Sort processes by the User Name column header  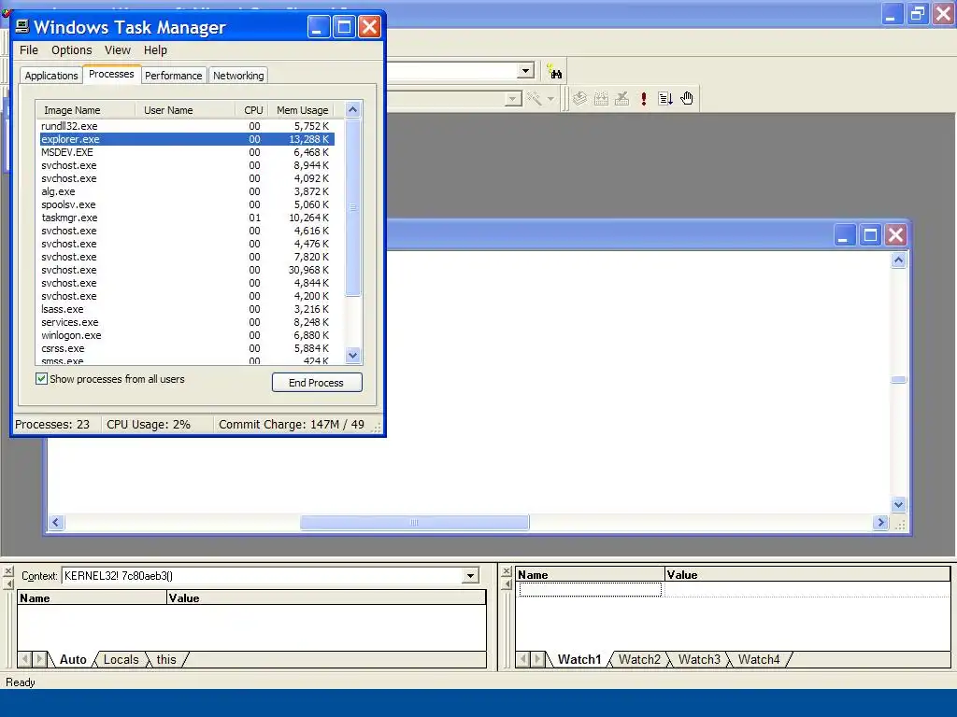186,110
